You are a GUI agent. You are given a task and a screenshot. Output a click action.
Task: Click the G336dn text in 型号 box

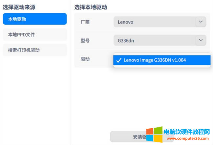126,41
